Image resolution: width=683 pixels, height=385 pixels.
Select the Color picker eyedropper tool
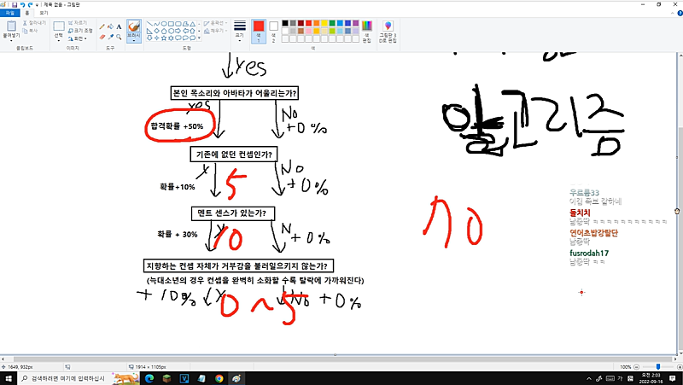110,37
